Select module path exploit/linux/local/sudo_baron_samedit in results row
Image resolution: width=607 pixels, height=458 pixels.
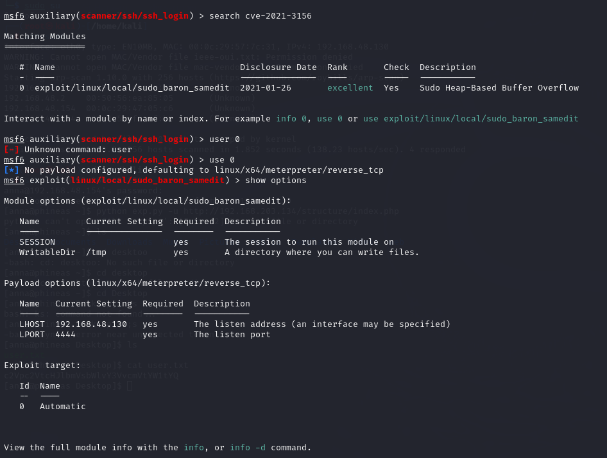pos(132,88)
